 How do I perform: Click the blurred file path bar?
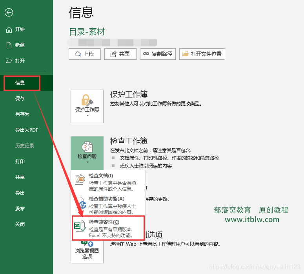click(112, 42)
